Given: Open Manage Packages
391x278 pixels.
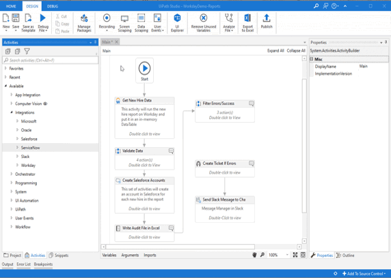Looking at the screenshot, I should (84, 23).
